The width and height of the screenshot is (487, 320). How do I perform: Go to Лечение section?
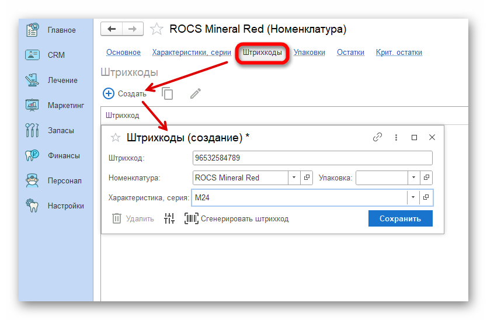point(51,80)
